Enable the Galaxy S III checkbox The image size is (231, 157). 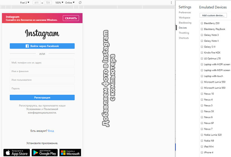click(x=202, y=47)
